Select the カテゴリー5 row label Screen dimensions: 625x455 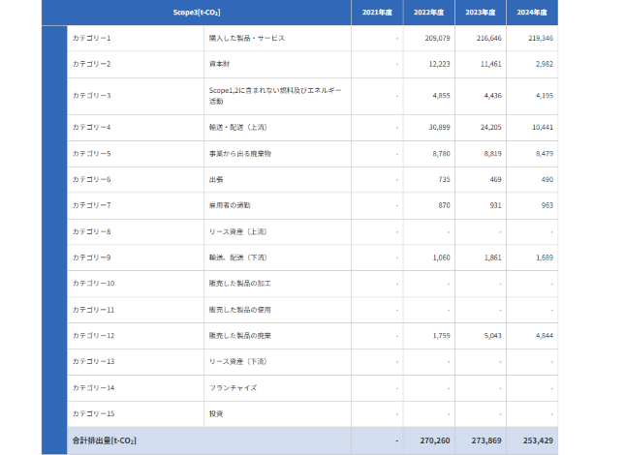(92, 154)
